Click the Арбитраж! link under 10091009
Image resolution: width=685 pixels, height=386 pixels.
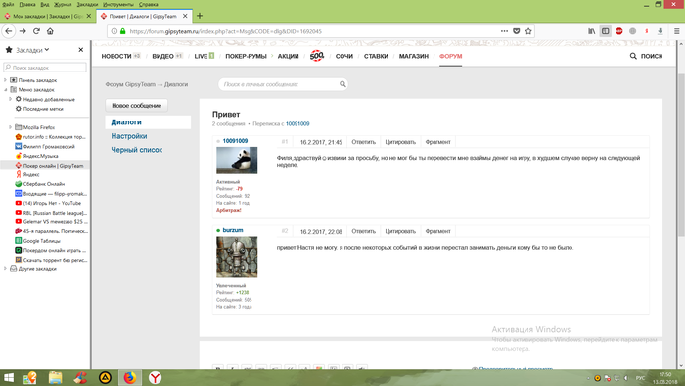click(228, 211)
